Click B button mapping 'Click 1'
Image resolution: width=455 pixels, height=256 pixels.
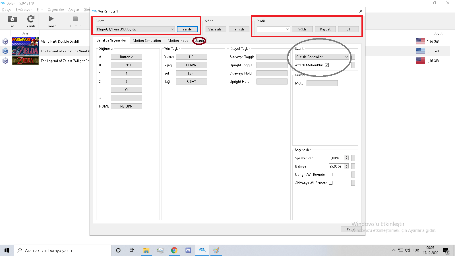point(127,65)
